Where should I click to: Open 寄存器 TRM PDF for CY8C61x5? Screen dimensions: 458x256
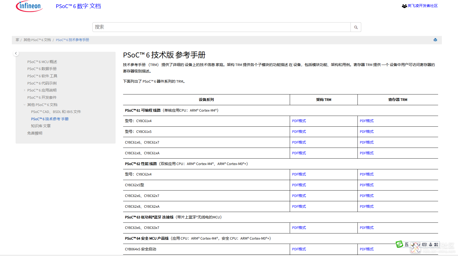[367, 132]
